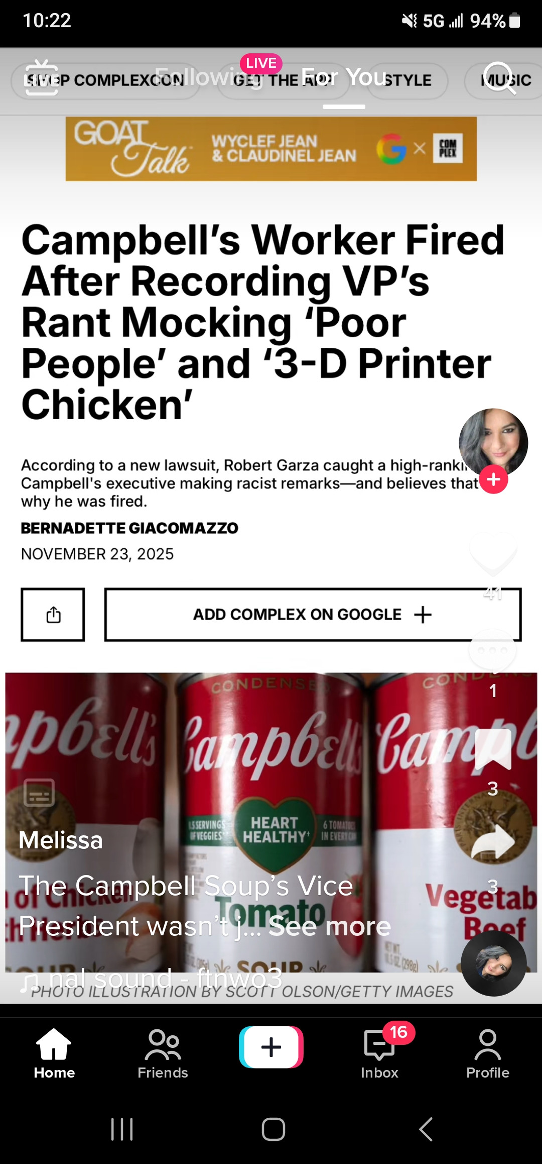Save video with the bookmark icon
This screenshot has height=1164, width=542.
493,749
